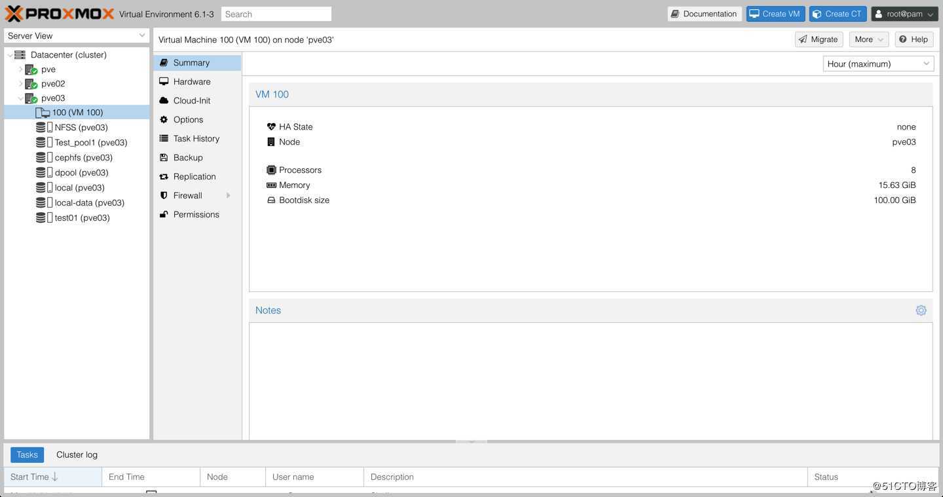This screenshot has width=943, height=497.
Task: Expand the pve02 node in tree
Action: point(20,84)
